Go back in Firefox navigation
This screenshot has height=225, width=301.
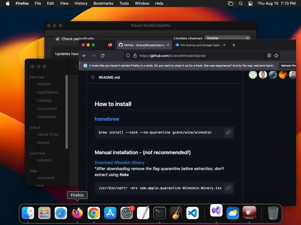(x=84, y=56)
